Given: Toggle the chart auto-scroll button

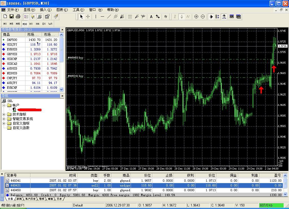Looking at the screenshot, I should (211, 17).
